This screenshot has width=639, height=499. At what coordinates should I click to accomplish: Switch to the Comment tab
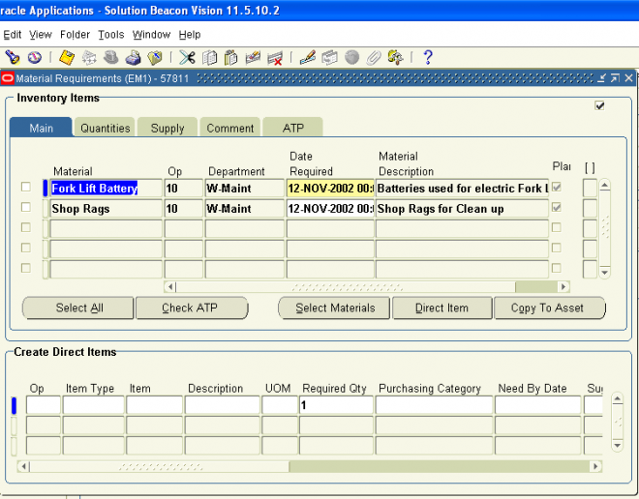click(230, 129)
